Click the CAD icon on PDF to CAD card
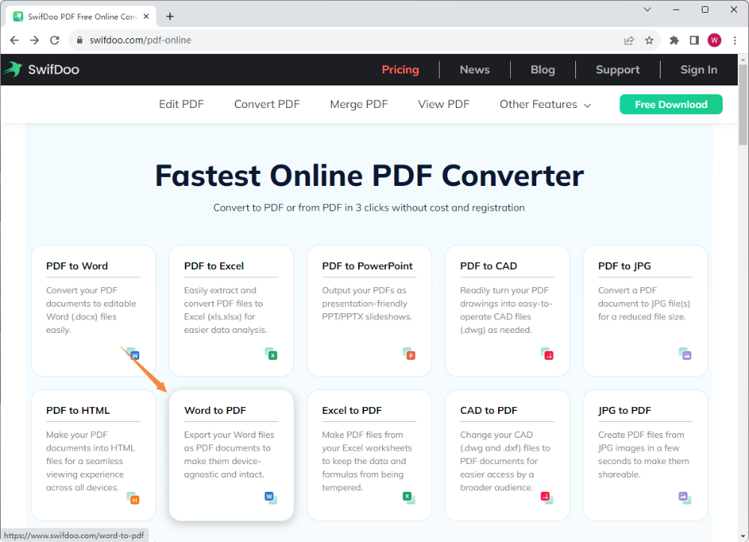Screen dimensions: 749x542 548,354
